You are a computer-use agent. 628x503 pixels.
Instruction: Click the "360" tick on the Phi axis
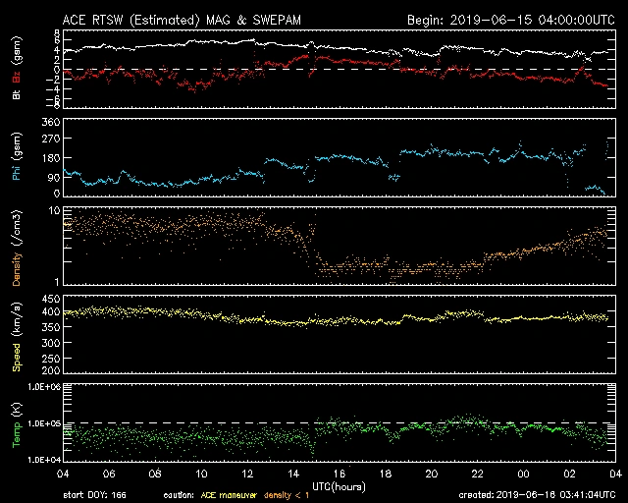click(x=51, y=122)
